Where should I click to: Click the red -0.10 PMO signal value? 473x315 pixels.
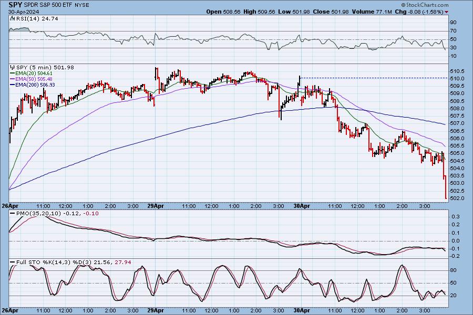point(91,214)
